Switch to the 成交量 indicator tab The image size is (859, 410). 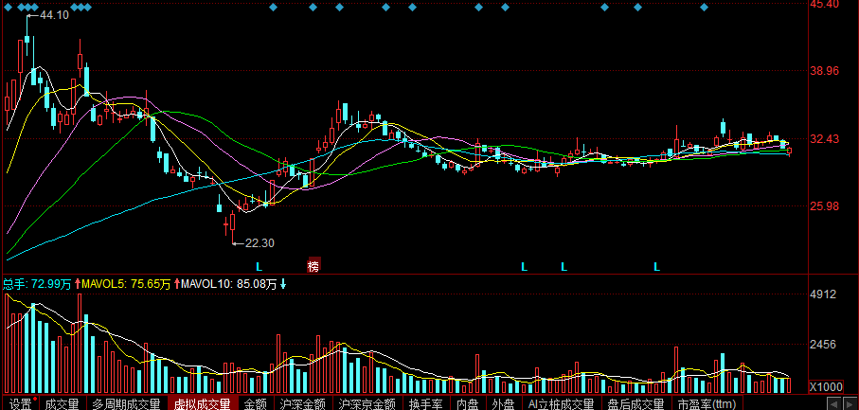click(62, 404)
